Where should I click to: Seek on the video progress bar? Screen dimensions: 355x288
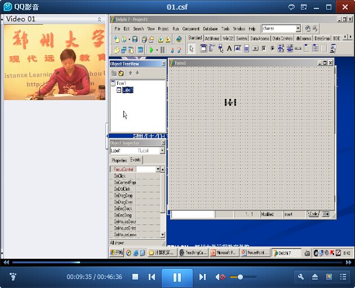click(x=177, y=263)
